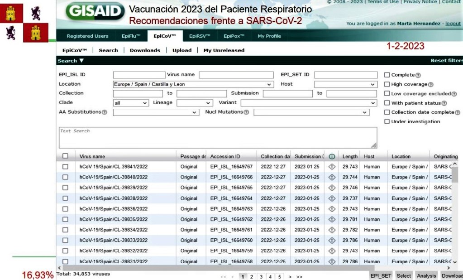Open My Profile tab
463x280 pixels.
[269, 36]
